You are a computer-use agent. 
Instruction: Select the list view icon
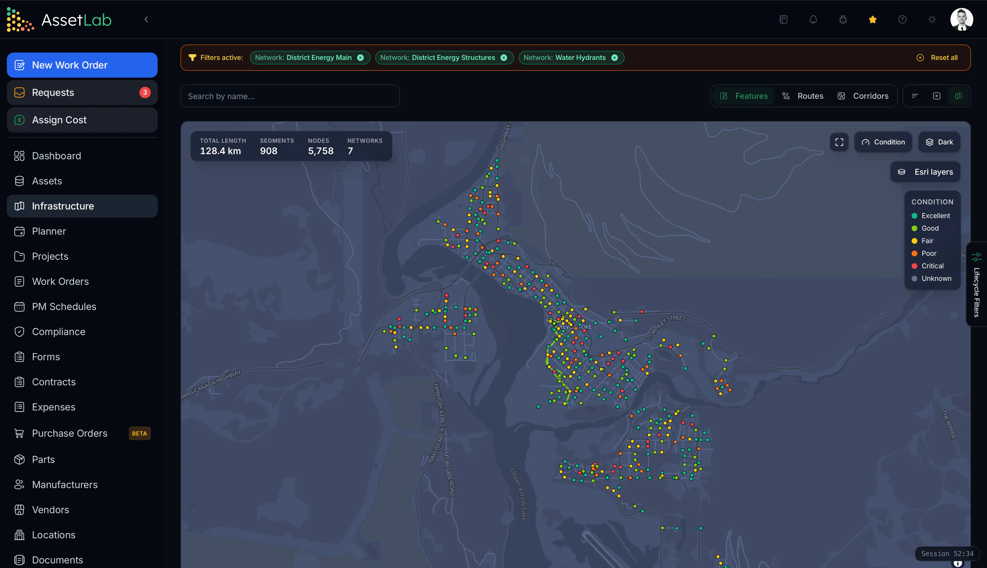pyautogui.click(x=915, y=96)
